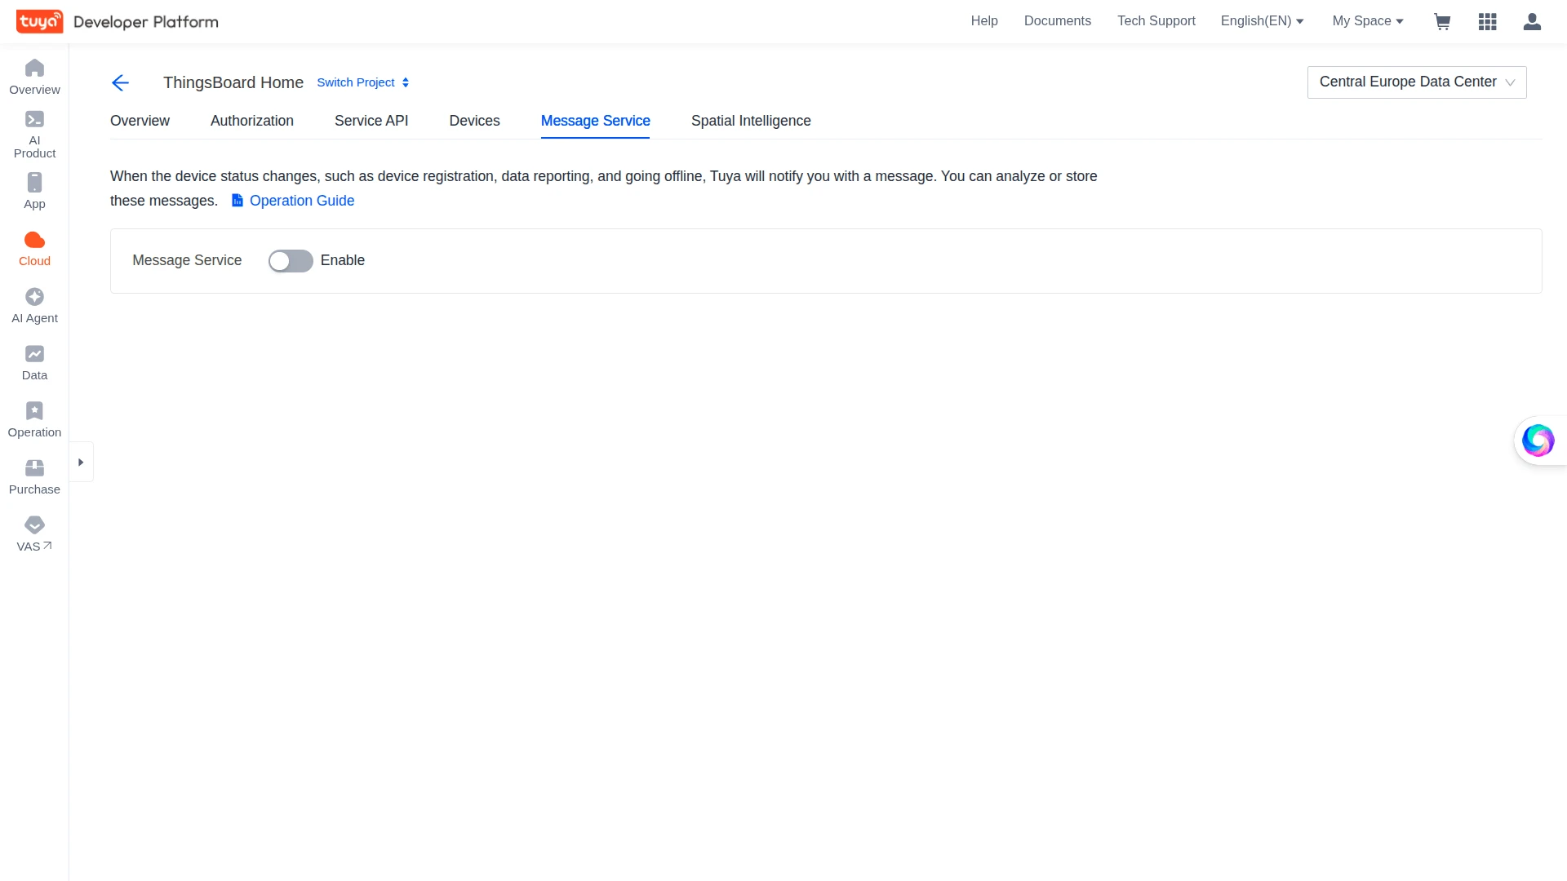This screenshot has width=1567, height=881.
Task: Open the AI Product sidebar section
Action: pyautogui.click(x=34, y=135)
